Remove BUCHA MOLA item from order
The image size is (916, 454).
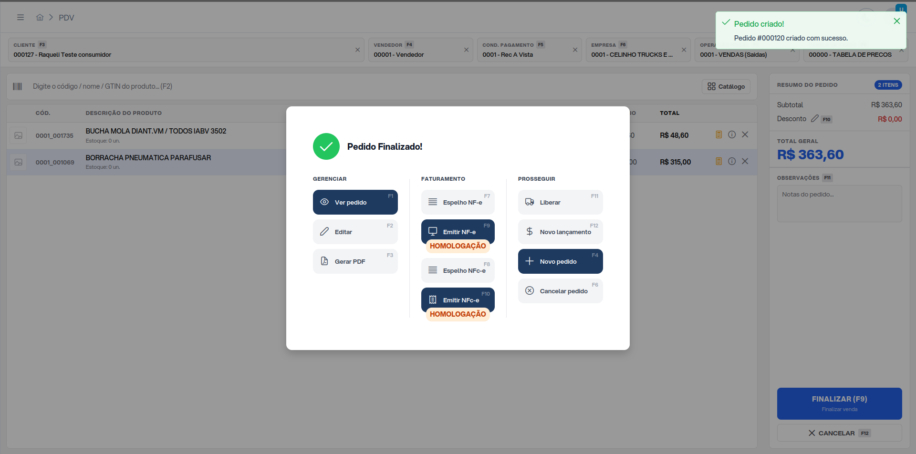745,135
